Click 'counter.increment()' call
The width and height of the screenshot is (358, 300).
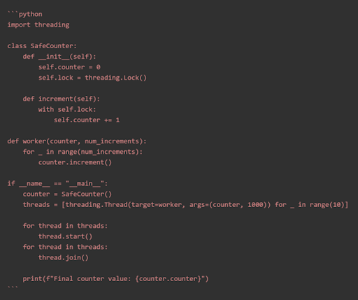[x=75, y=162]
